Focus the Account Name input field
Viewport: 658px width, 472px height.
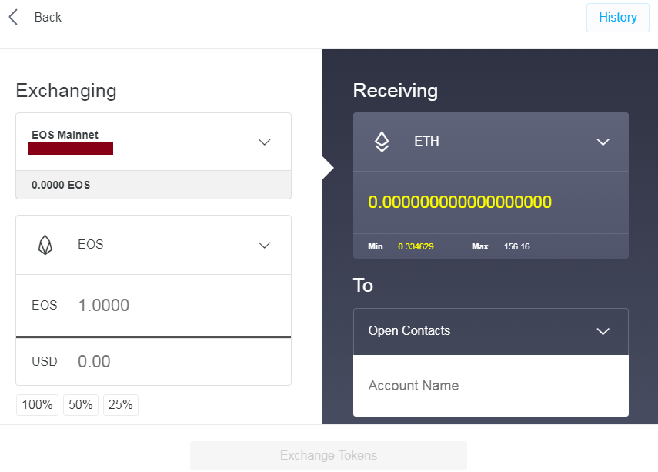(491, 386)
